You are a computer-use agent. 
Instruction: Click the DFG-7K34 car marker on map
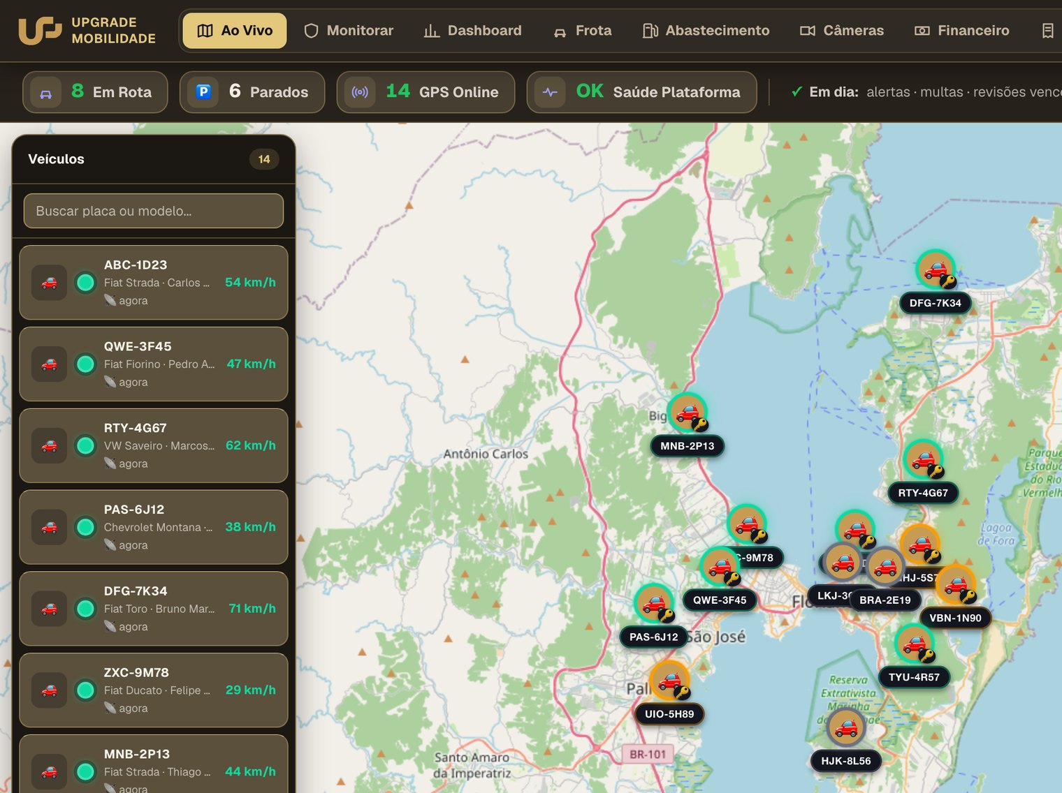pyautogui.click(x=936, y=269)
